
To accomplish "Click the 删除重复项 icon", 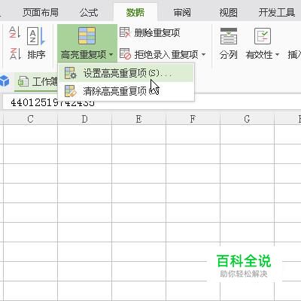I will point(125,32).
